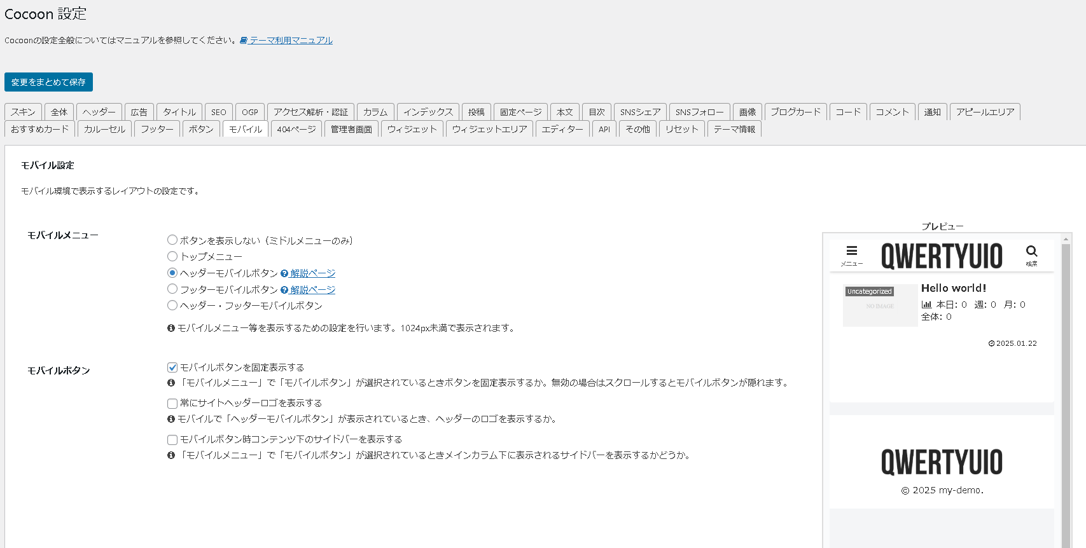Click the QWERTYUIO footer logo in preview
The width and height of the screenshot is (1086, 548).
pos(942,462)
